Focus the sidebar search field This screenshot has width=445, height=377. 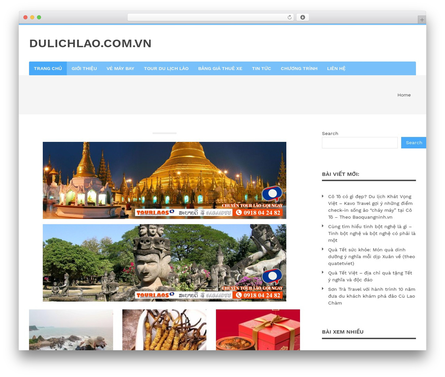point(359,143)
